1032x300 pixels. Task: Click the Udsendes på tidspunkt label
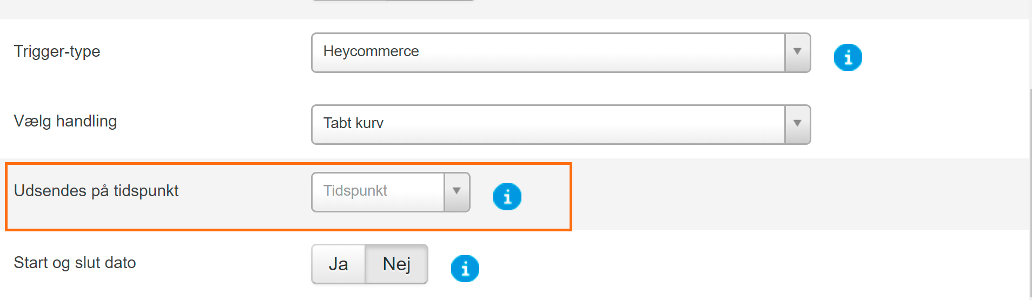[x=96, y=191]
